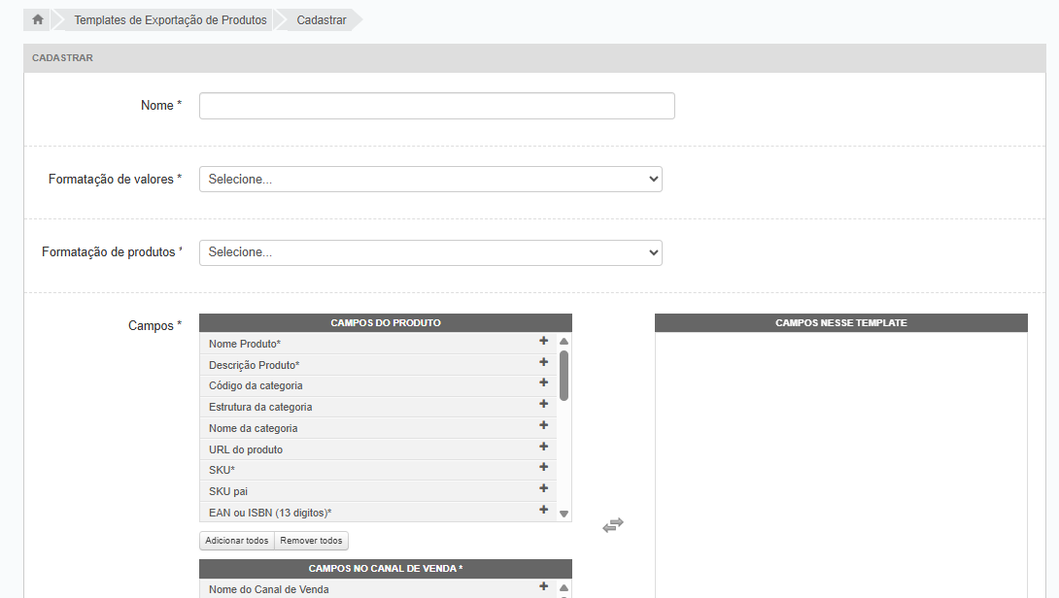
Task: Select the Cadastrar breadcrumb item
Action: tap(322, 19)
